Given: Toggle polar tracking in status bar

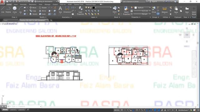Looking at the screenshot, I should pyautogui.click(x=137, y=110).
